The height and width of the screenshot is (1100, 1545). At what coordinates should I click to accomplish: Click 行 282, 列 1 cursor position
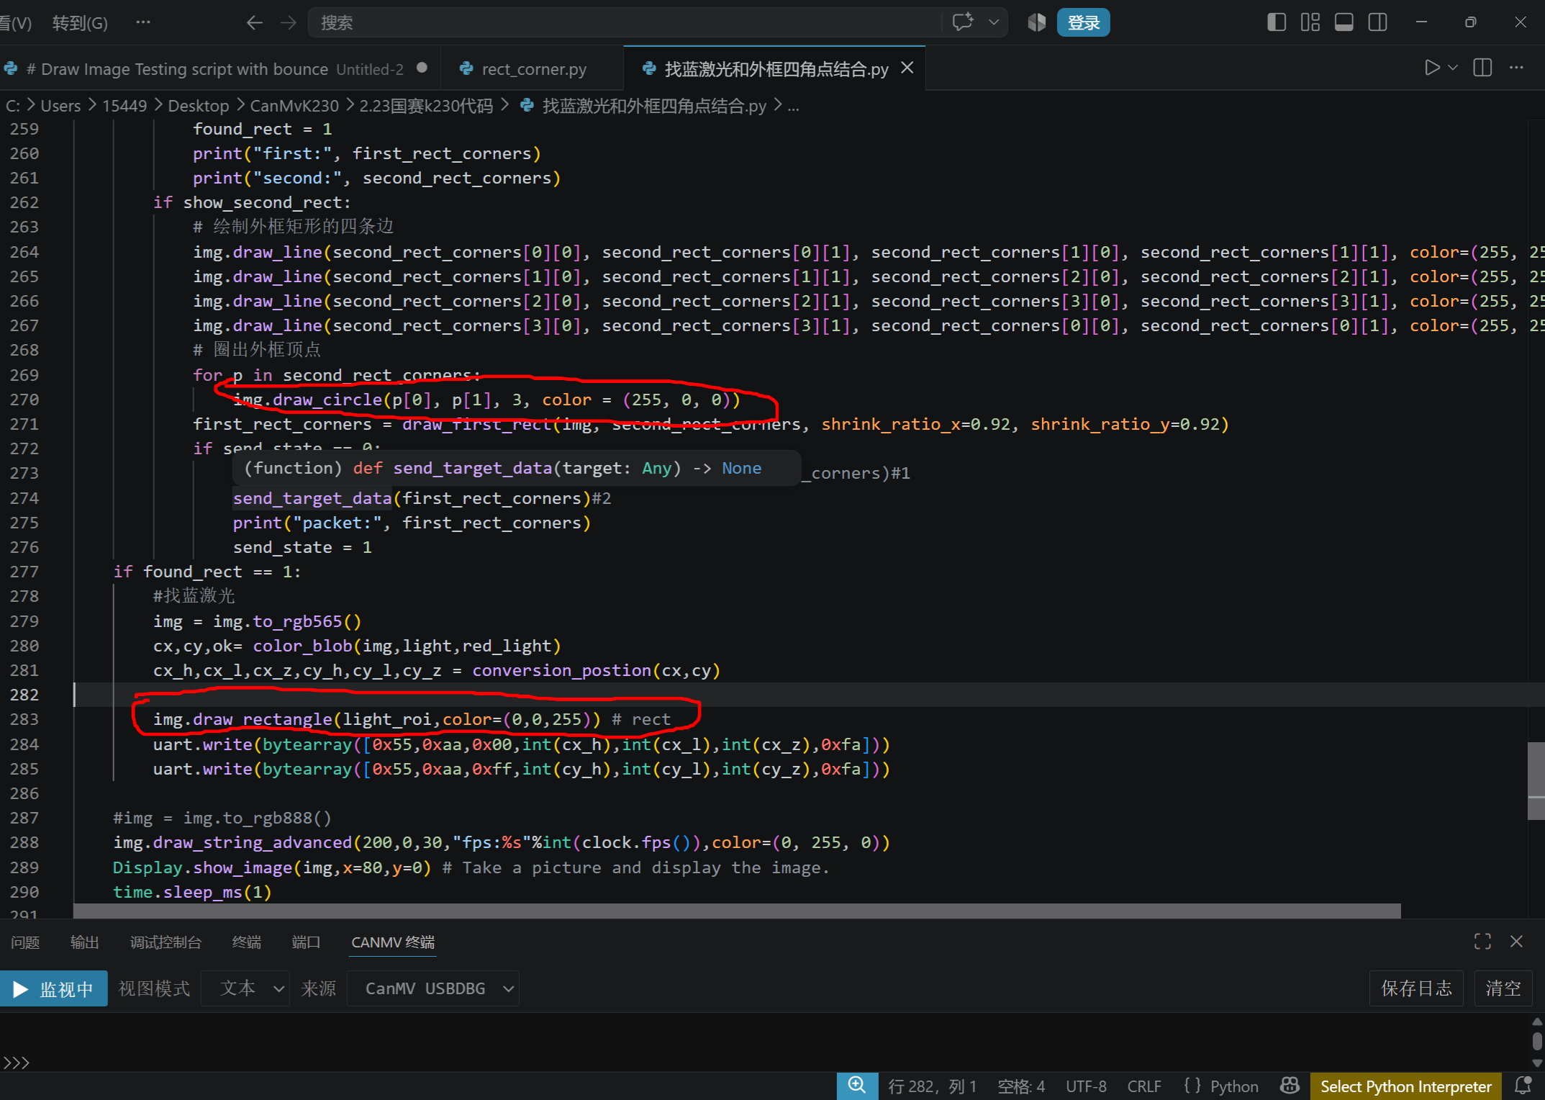[933, 1086]
